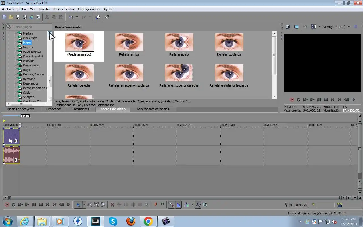This screenshot has height=227, width=363.
Task: Switch to the Transiciones tab
Action: coord(81,109)
